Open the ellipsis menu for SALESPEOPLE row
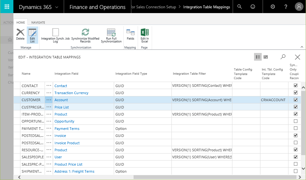Screen dimensions: 306x180 point(49,157)
